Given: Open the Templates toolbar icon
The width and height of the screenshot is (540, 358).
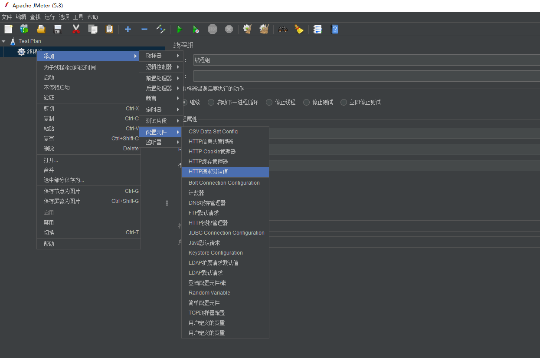Looking at the screenshot, I should coord(24,29).
